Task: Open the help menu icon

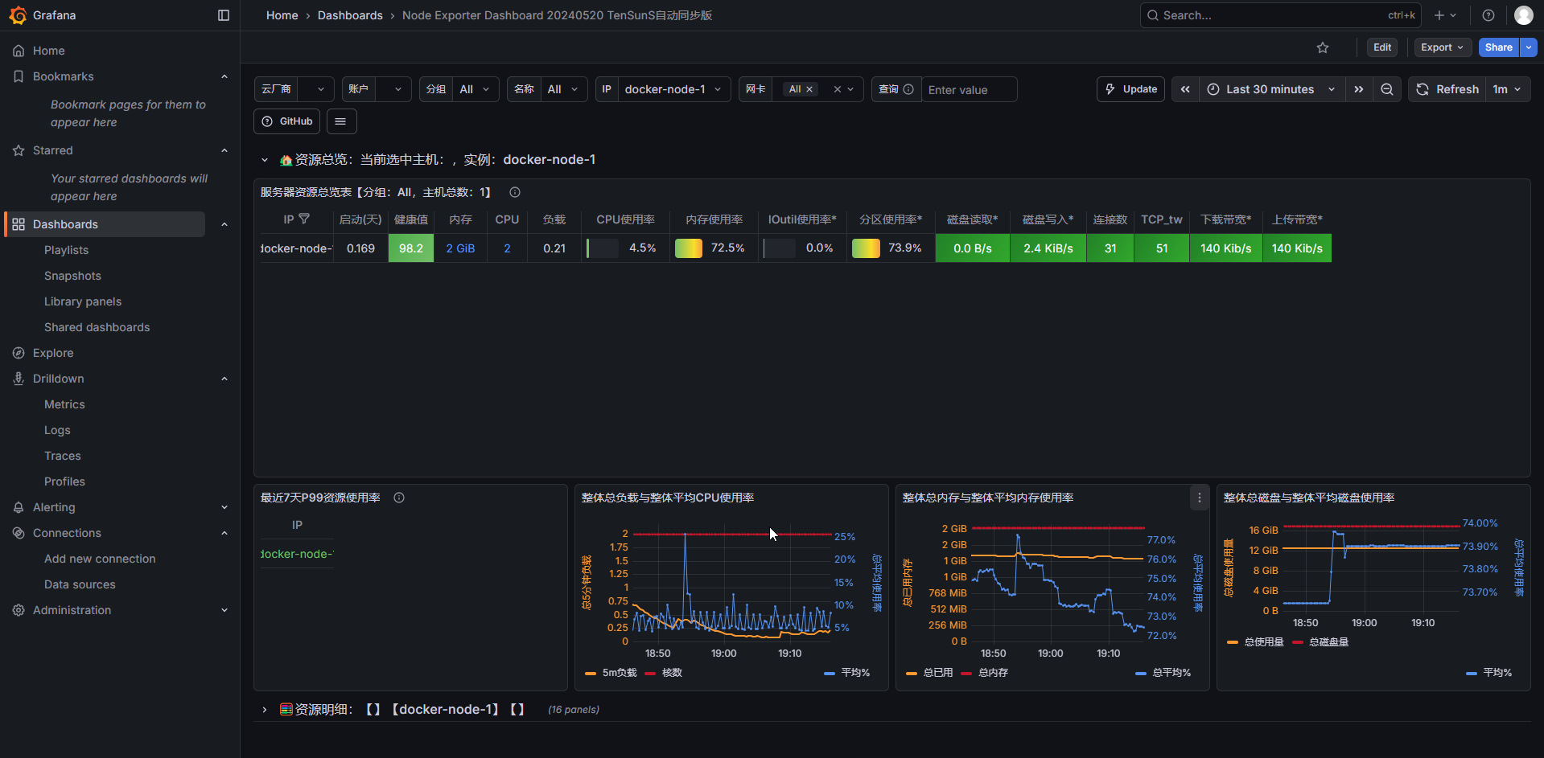Action: 1488,15
